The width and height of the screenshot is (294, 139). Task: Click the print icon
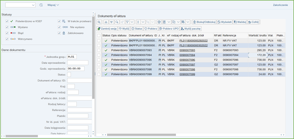click(x=159, y=22)
